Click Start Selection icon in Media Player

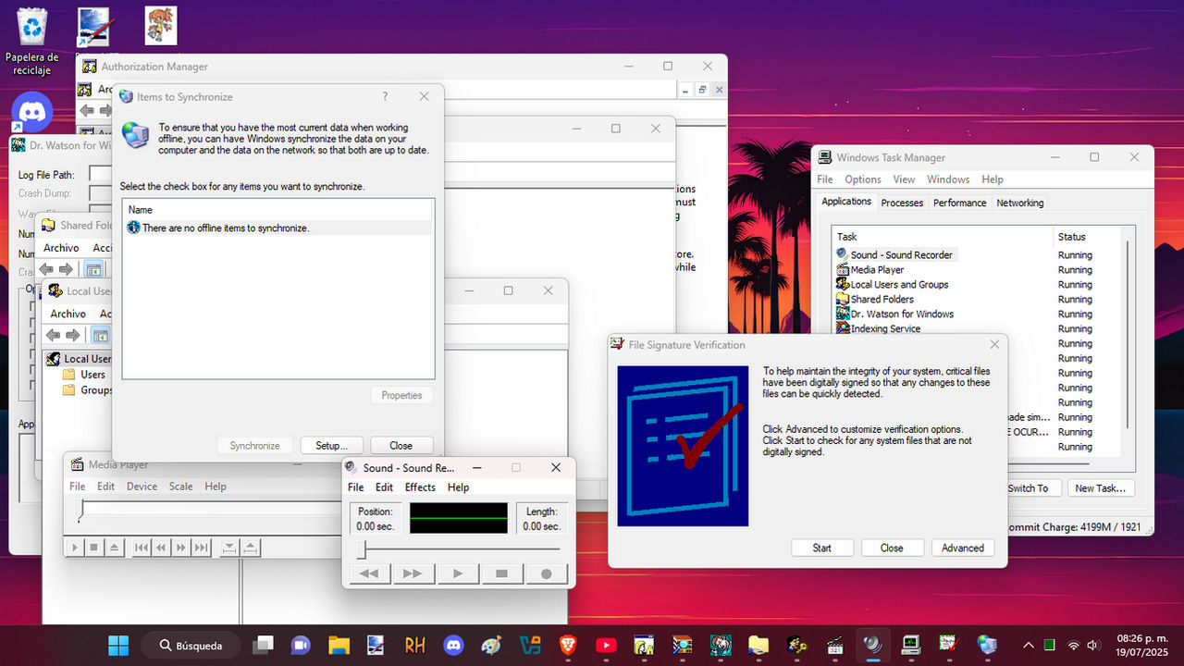(x=229, y=548)
